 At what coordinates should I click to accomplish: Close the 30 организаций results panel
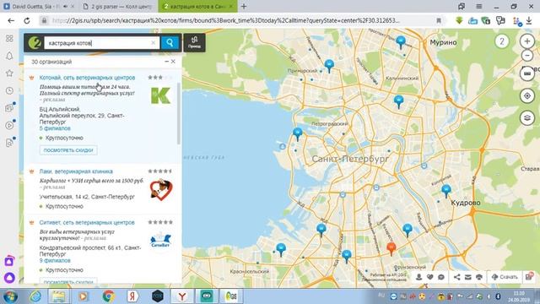coord(173,62)
